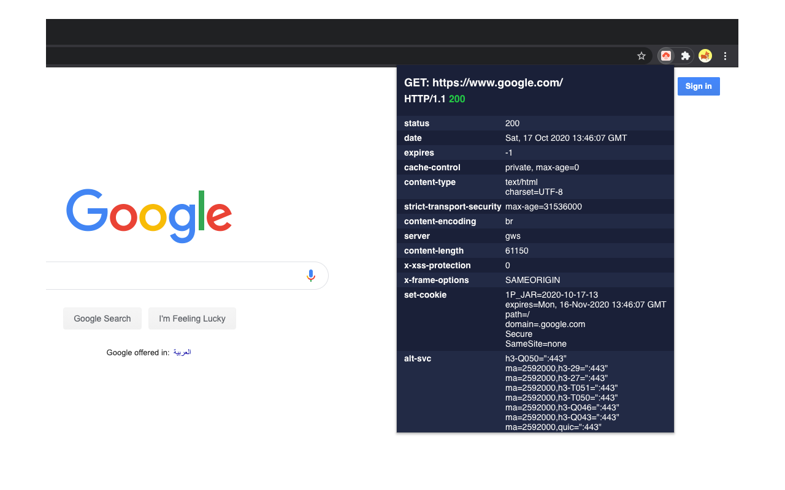The height and width of the screenshot is (490, 785).
Task: Click inside the Google search input field
Action: click(x=184, y=276)
